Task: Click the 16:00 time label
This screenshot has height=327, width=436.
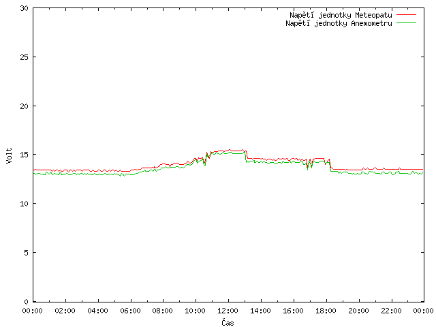Action: click(x=294, y=311)
